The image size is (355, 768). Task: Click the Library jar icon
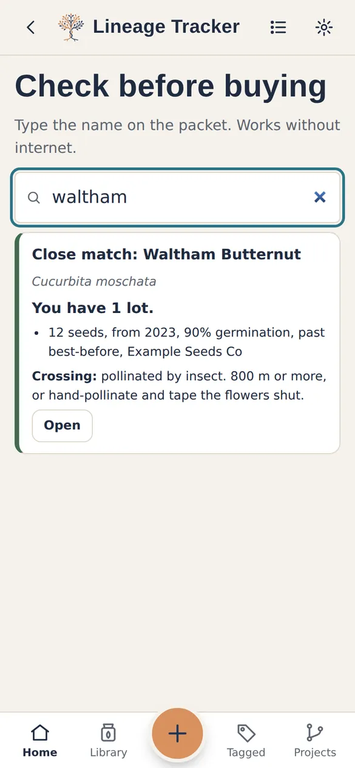tap(109, 733)
